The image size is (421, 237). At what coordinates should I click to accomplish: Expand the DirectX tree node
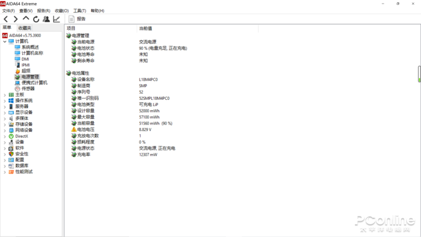tap(5, 137)
